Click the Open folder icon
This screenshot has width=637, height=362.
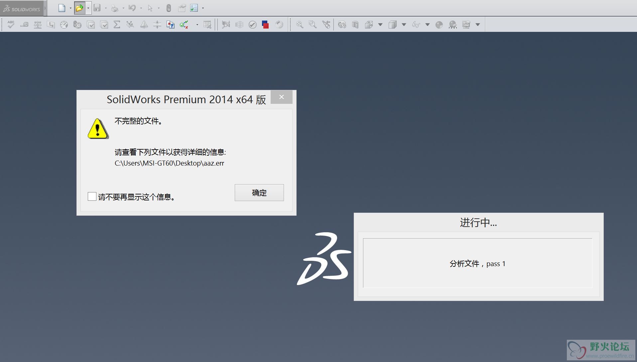pos(79,8)
